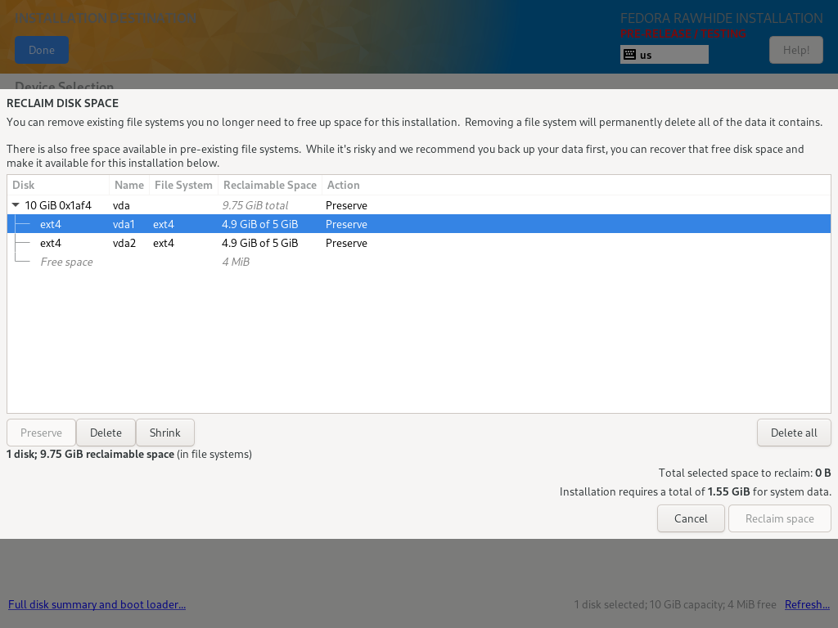Click the Preserve action for vda1
The image size is (838, 628).
pos(346,224)
